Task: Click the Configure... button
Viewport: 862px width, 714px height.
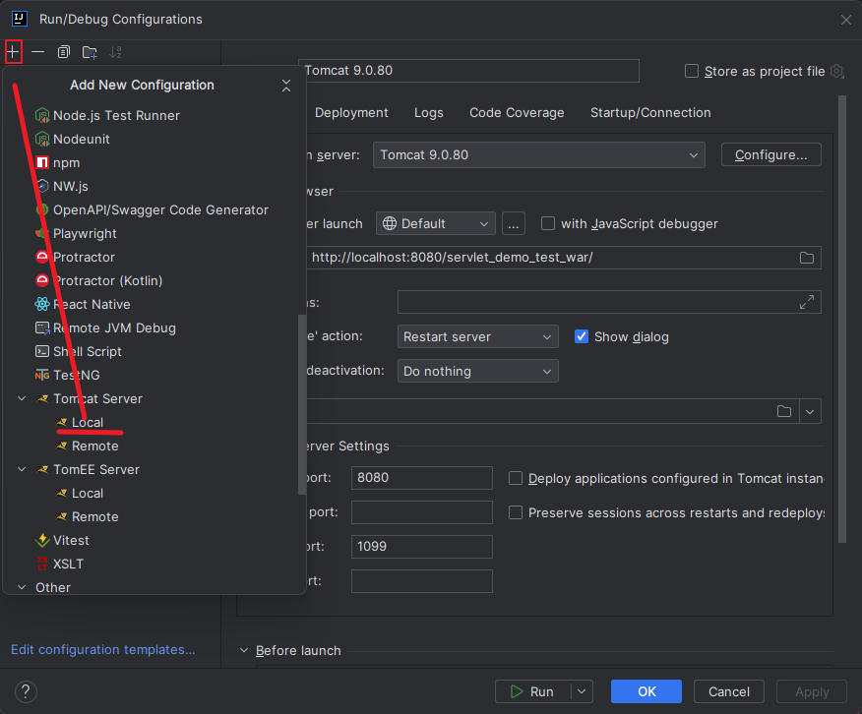Action: [770, 155]
